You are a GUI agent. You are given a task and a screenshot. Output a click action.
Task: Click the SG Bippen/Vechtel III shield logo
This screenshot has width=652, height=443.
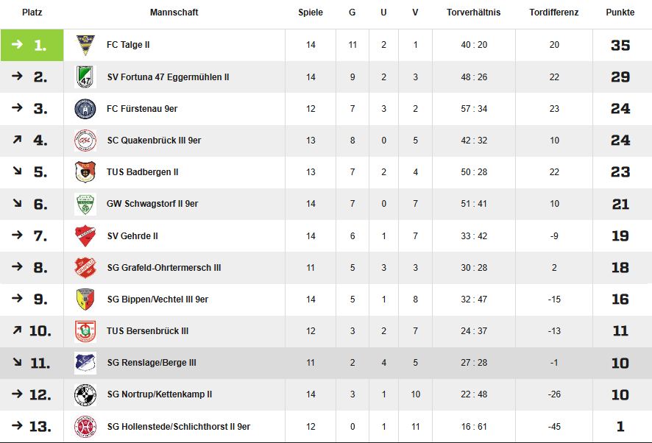(x=85, y=300)
